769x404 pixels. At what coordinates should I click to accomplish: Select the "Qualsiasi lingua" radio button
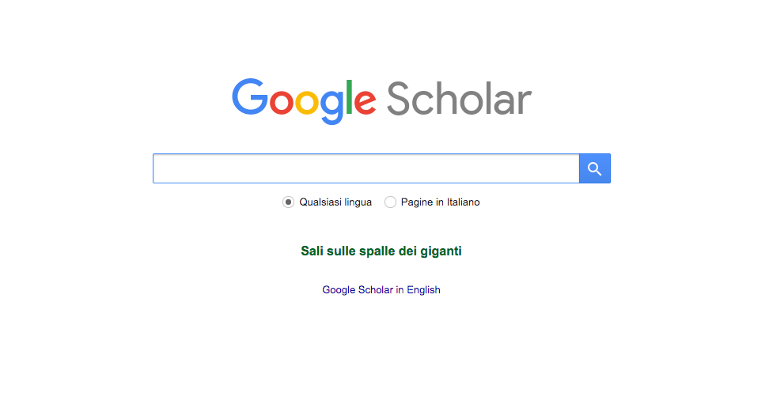tap(289, 202)
